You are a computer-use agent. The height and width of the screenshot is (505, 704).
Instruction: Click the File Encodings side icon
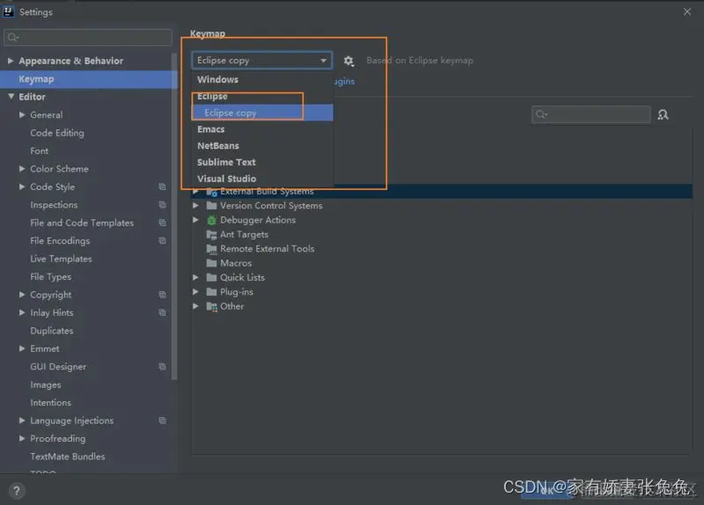pos(162,240)
